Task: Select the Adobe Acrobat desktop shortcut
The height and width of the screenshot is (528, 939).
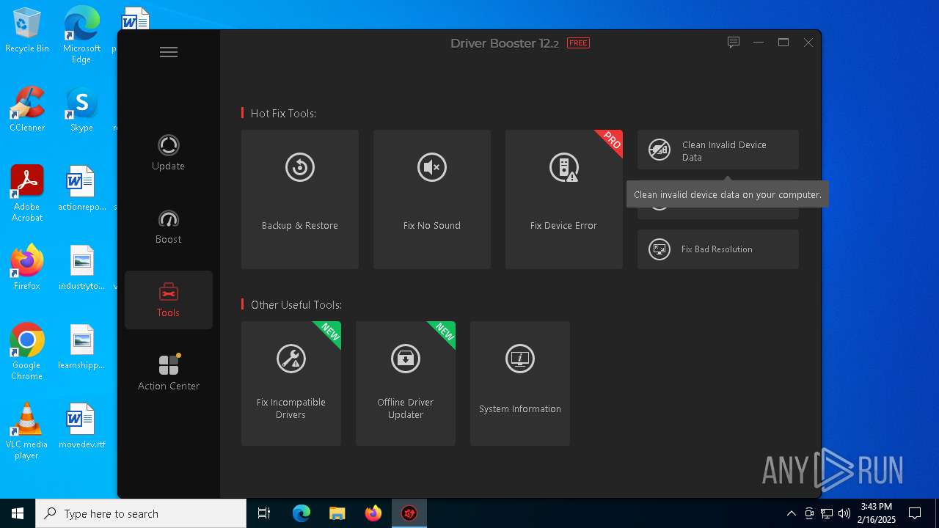Action: [x=27, y=194]
